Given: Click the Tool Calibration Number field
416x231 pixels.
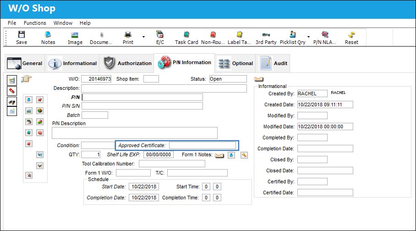Looking at the screenshot, I should 172,164.
